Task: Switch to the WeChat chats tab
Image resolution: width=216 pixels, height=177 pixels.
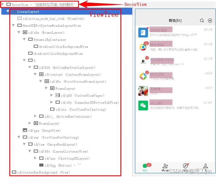Action: [x=145, y=168]
